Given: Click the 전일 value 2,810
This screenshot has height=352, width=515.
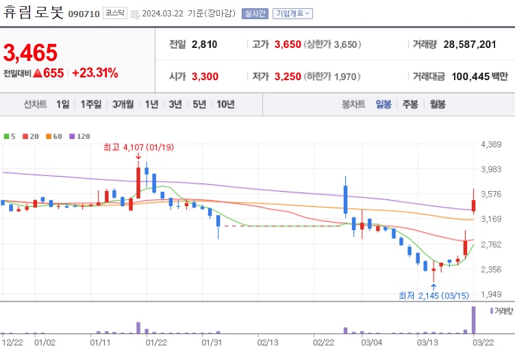Looking at the screenshot, I should click(204, 45).
